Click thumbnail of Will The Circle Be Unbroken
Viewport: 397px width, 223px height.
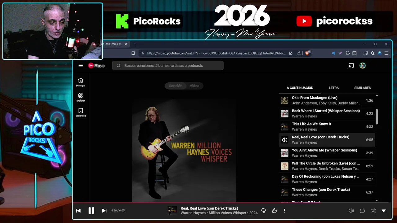tap(284, 166)
